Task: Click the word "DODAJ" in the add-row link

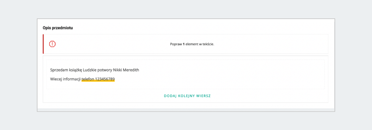Action: click(x=170, y=96)
